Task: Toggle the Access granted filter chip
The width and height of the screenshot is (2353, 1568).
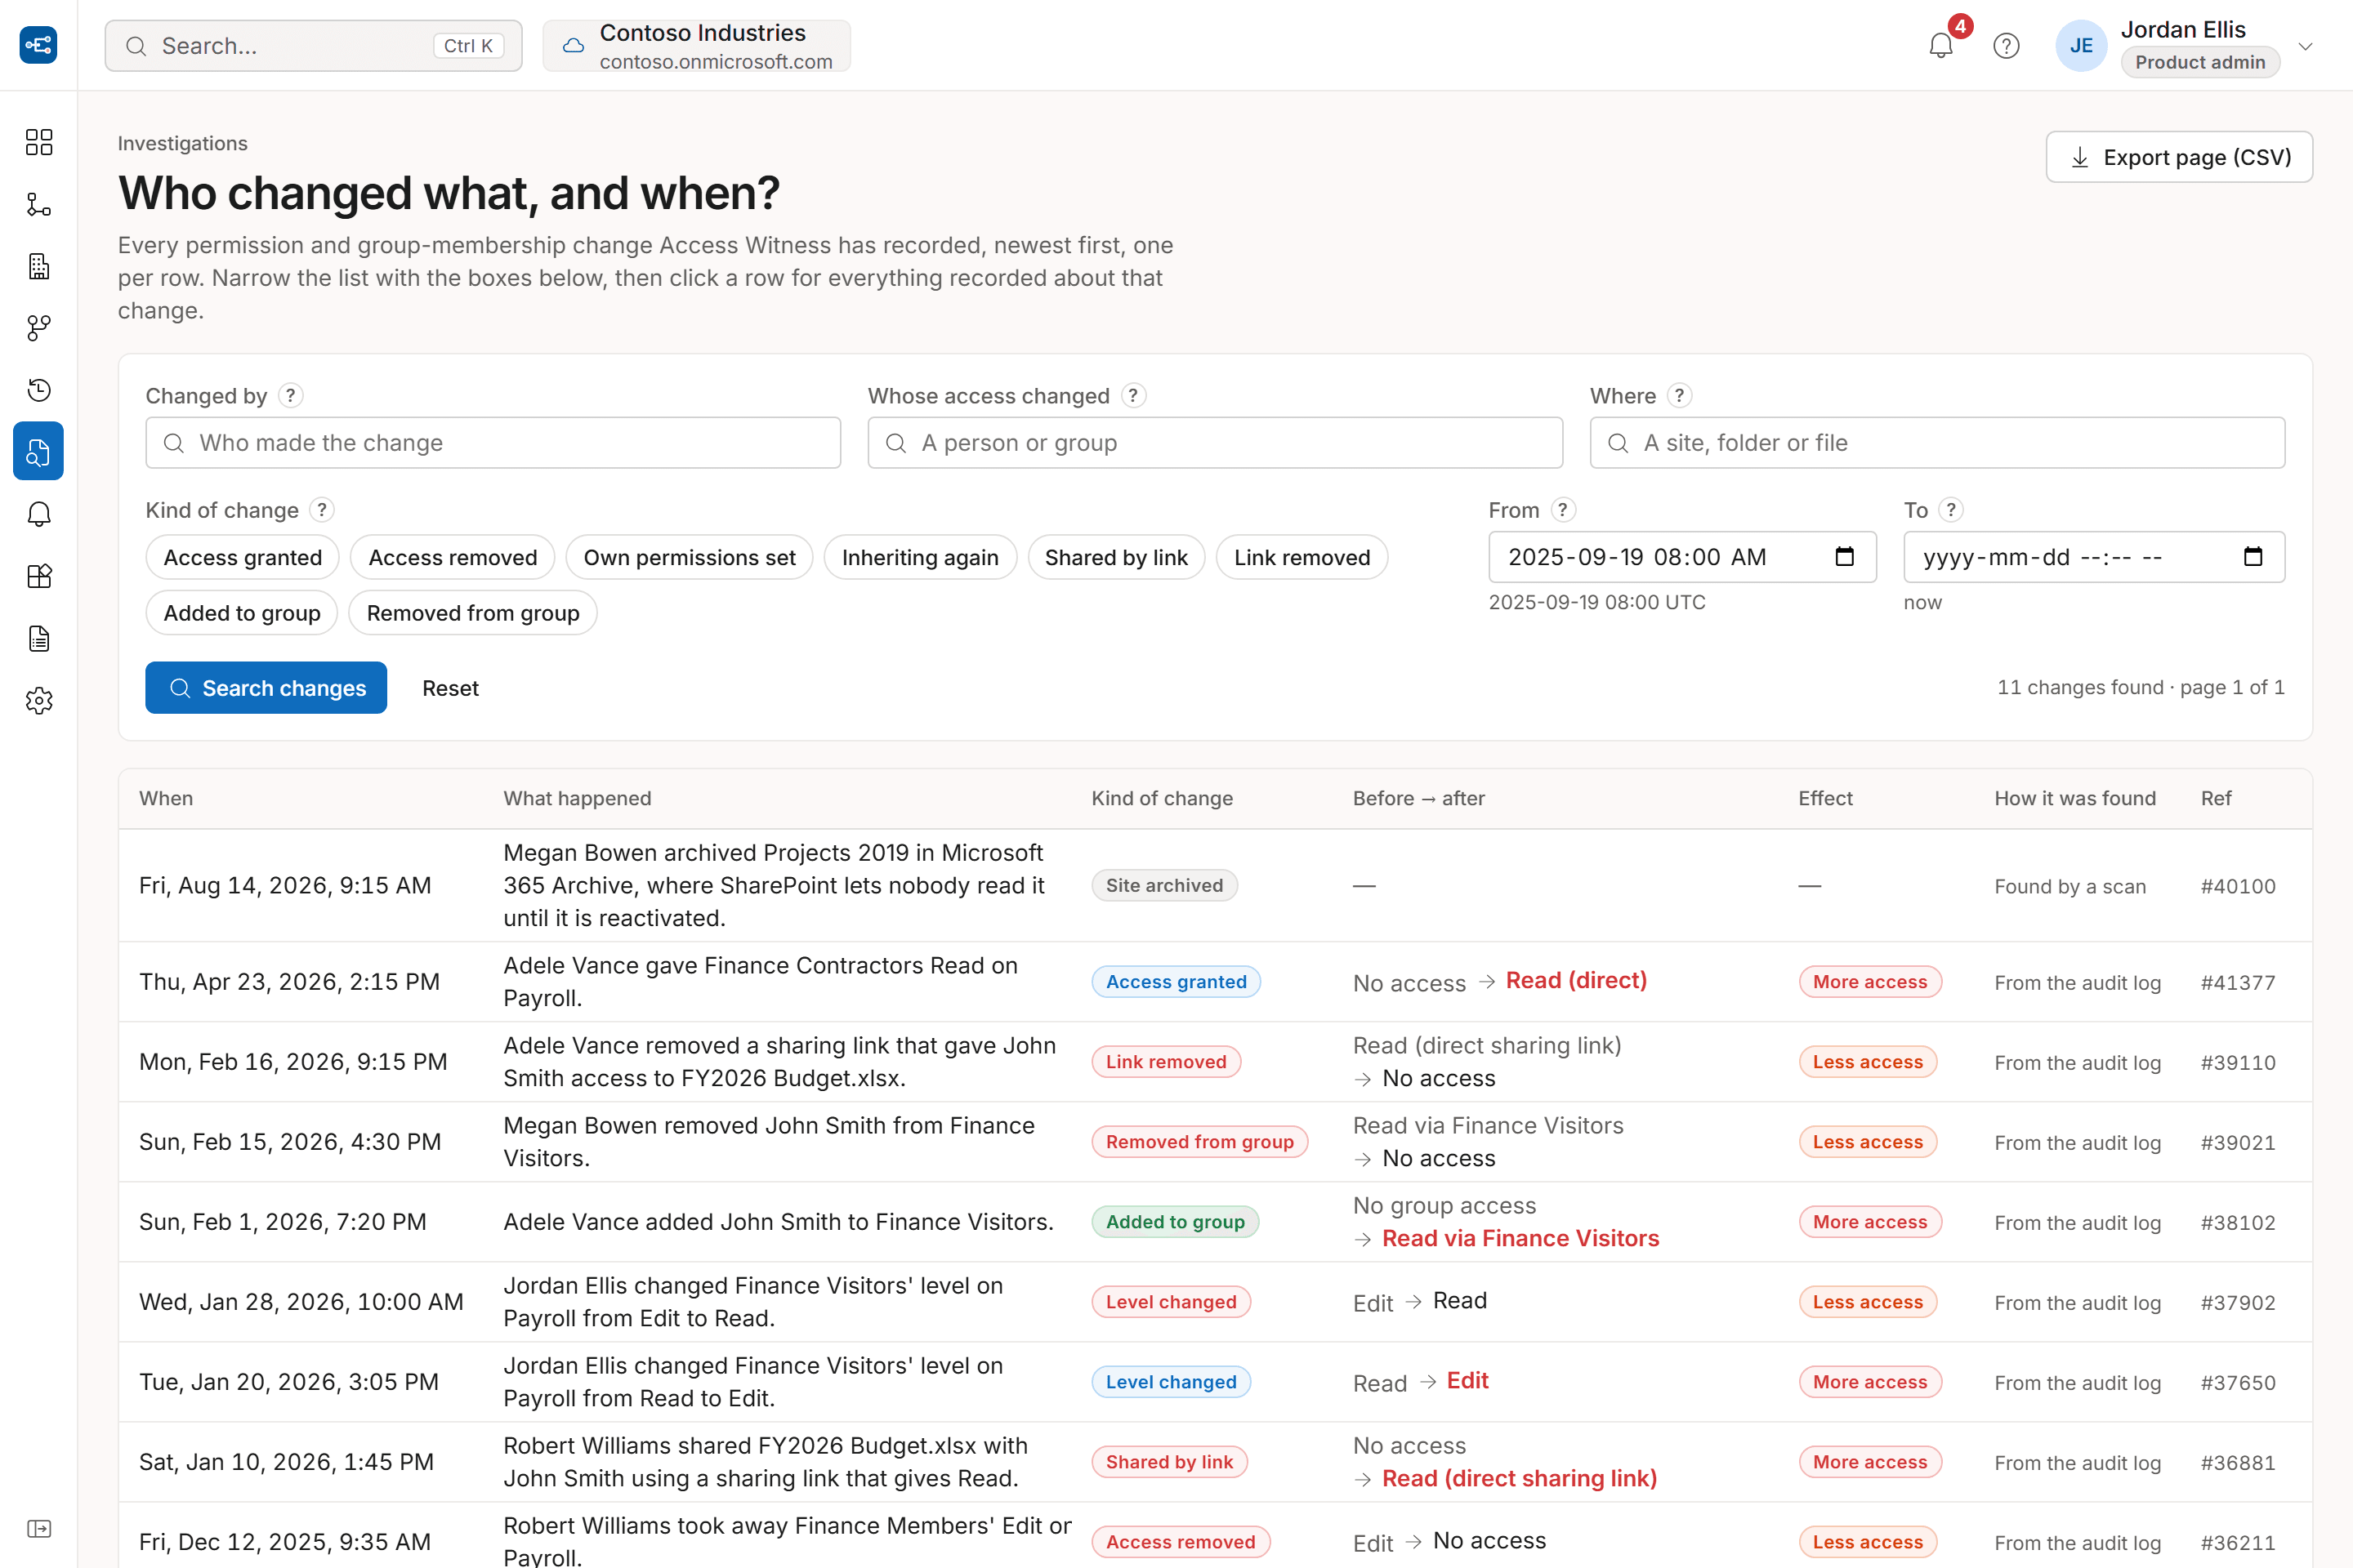Action: tap(242, 557)
